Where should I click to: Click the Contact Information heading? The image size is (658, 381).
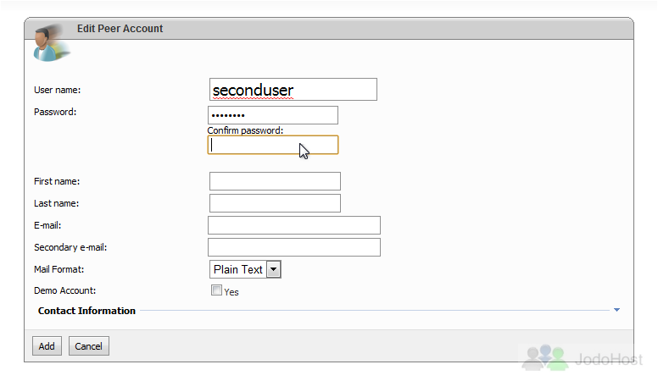(86, 311)
